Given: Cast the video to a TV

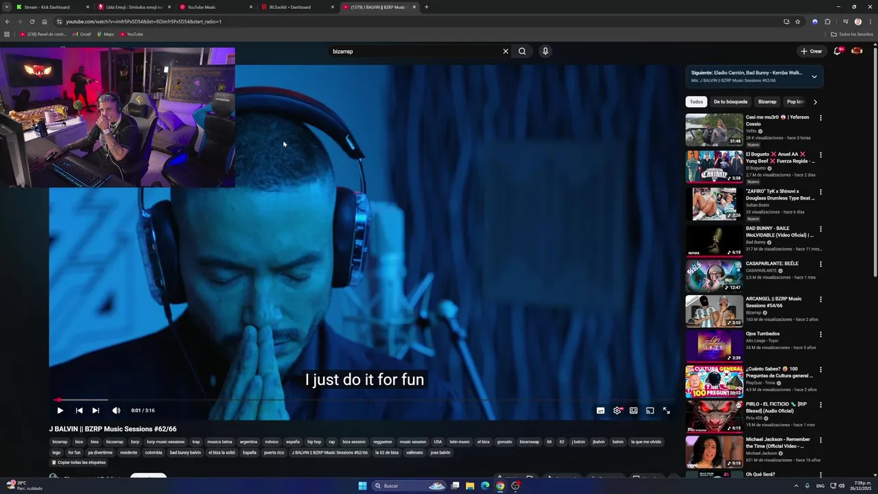Looking at the screenshot, I should pyautogui.click(x=650, y=410).
